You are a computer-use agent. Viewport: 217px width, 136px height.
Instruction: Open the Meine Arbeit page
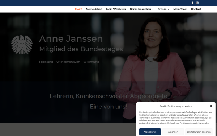point(94,9)
